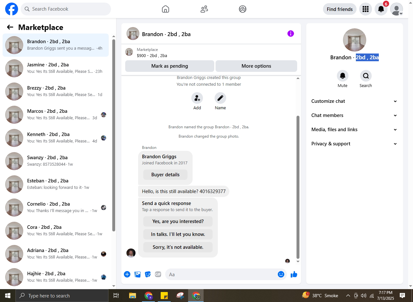Search within the conversation
The width and height of the screenshot is (413, 302).
366,76
